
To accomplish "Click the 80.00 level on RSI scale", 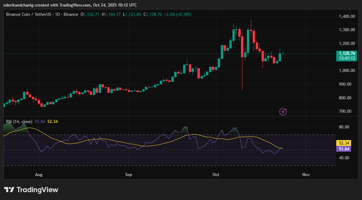I will (345, 127).
